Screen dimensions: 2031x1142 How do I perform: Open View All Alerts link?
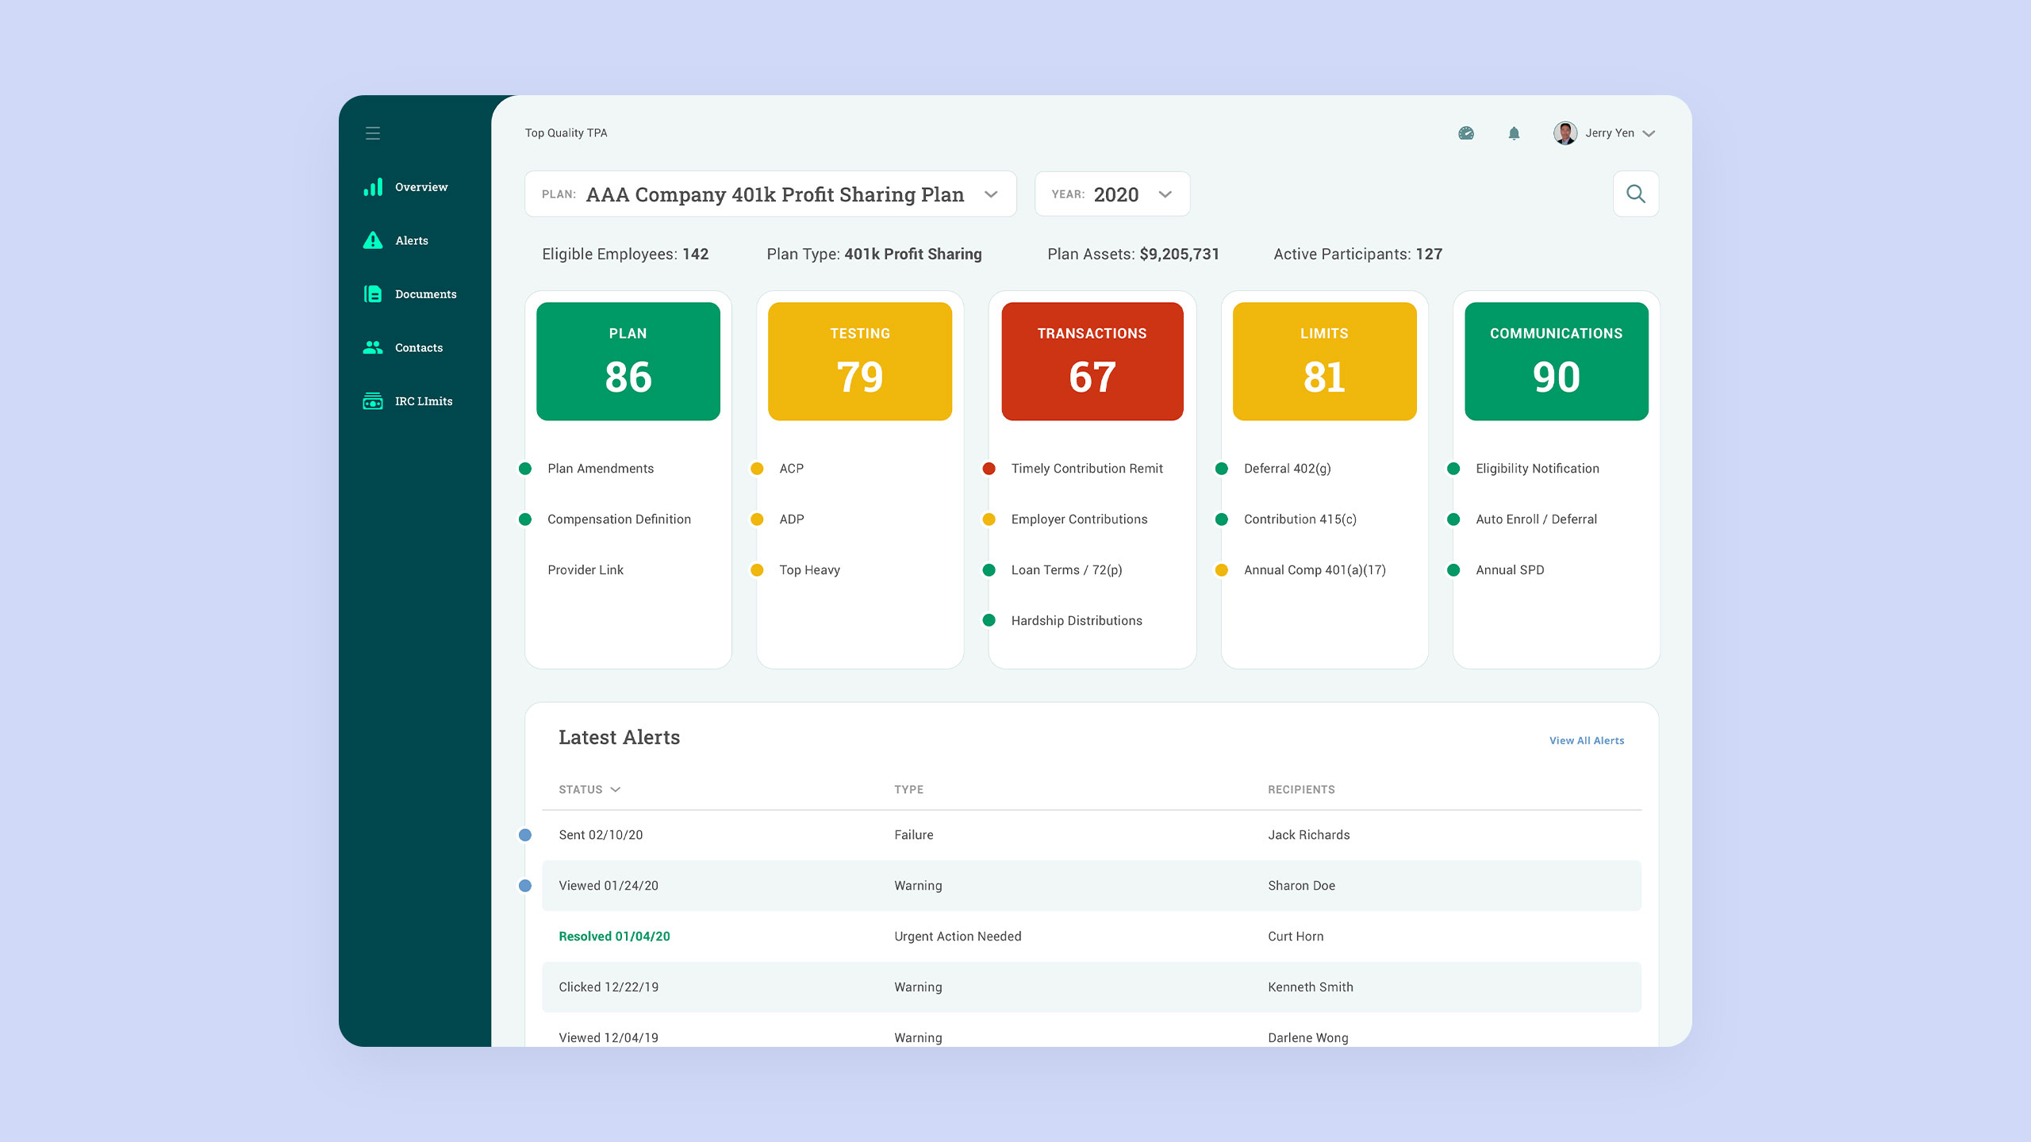(x=1586, y=740)
